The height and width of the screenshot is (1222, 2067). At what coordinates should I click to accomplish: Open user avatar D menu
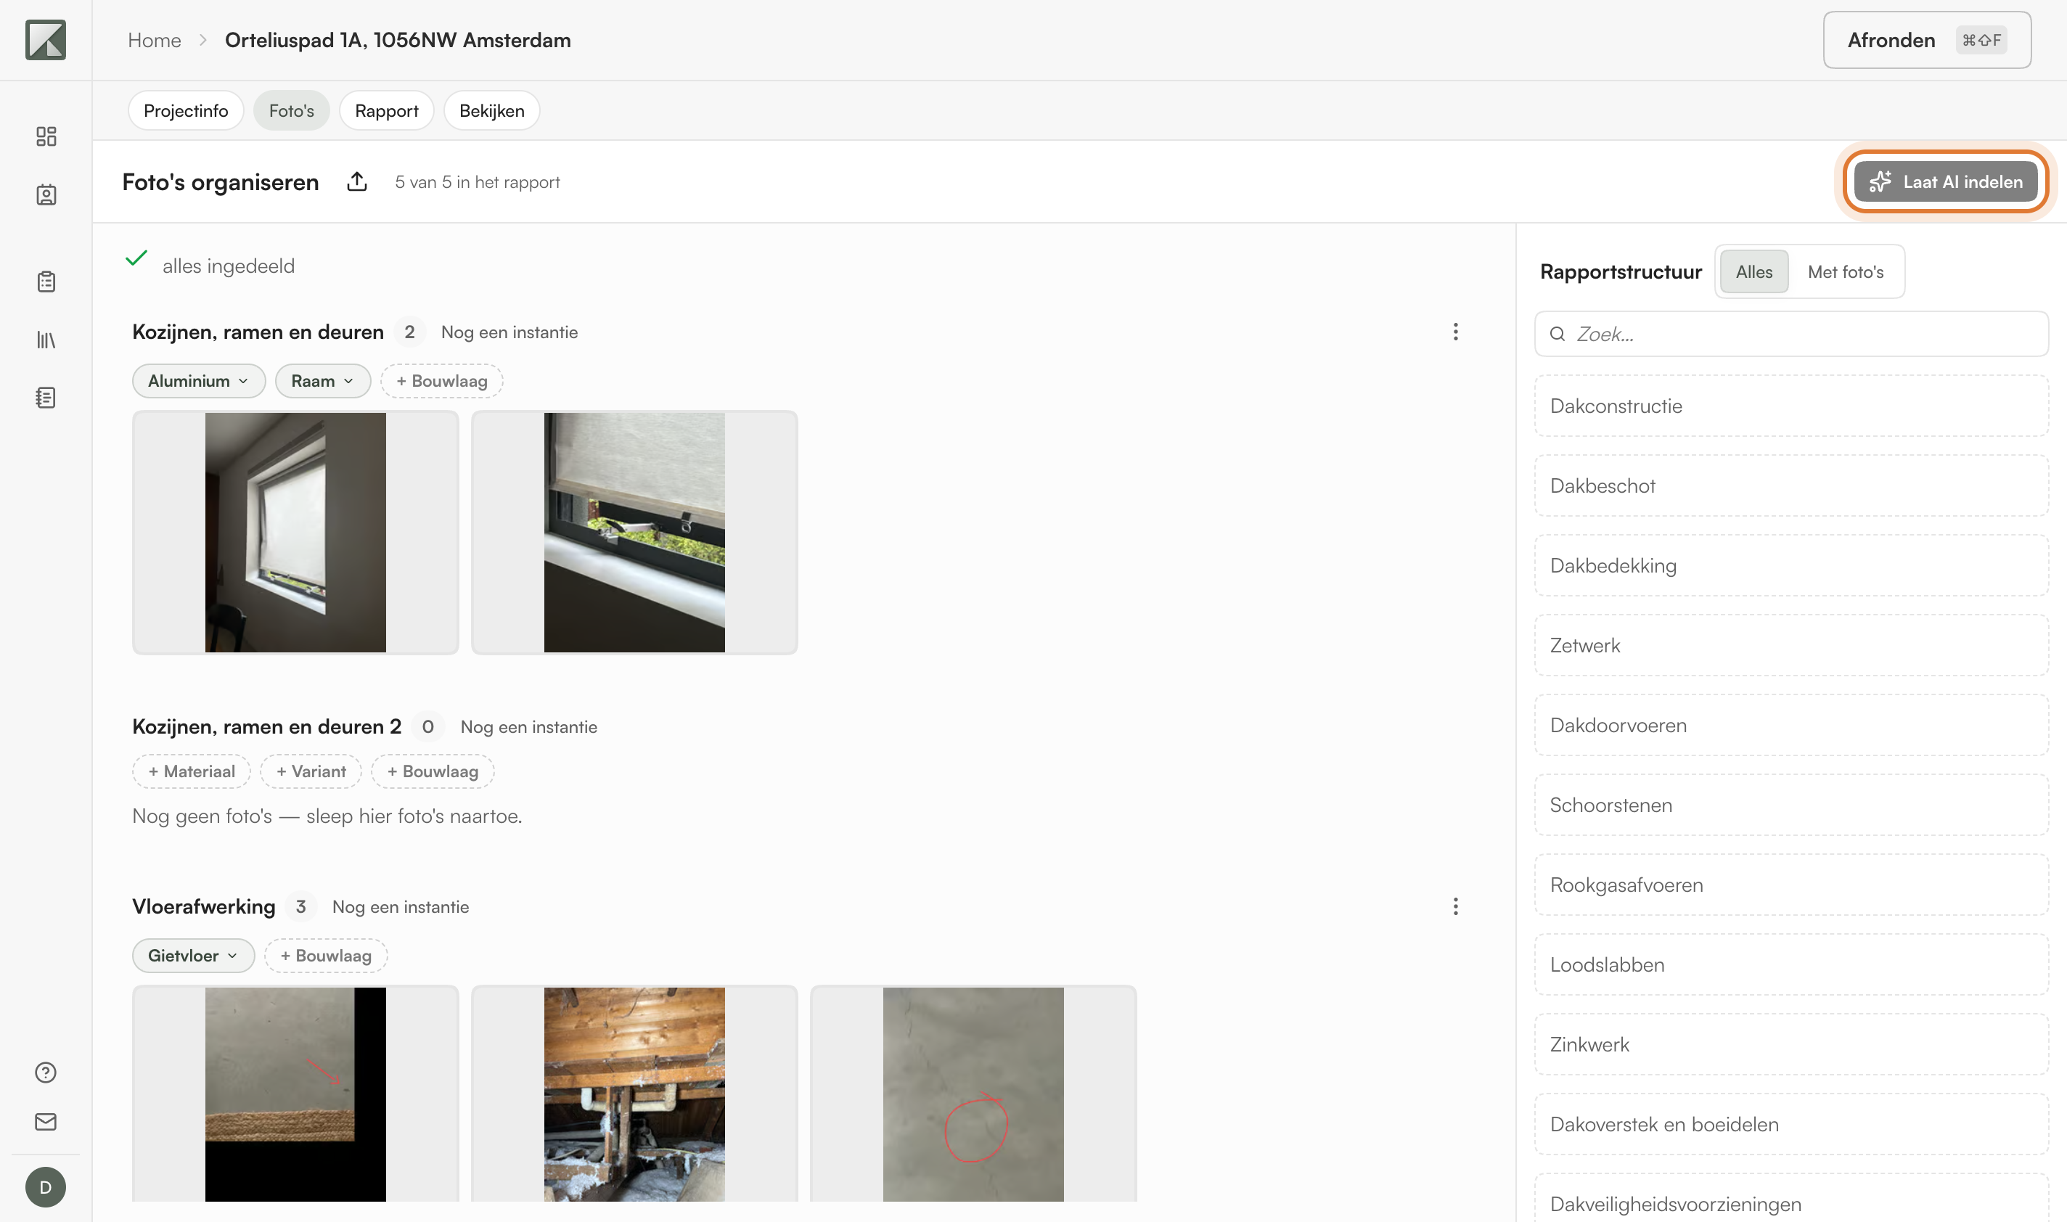click(45, 1187)
